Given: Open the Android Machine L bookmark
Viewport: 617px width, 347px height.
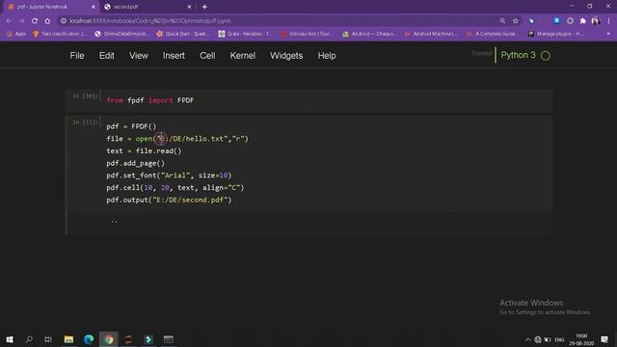Looking at the screenshot, I should [431, 34].
